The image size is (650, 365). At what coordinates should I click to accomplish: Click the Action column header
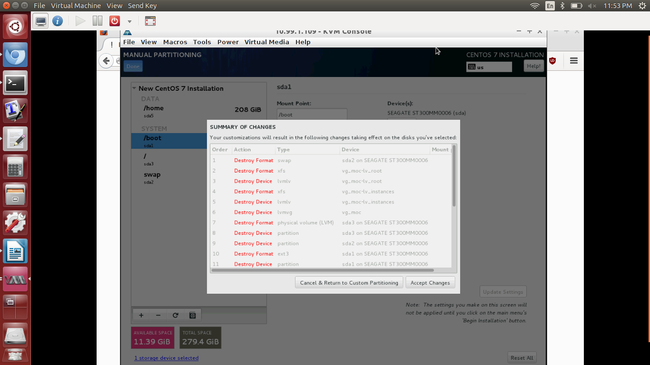tap(254, 149)
